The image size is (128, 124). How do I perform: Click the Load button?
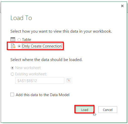point(84,109)
